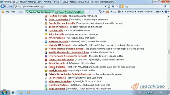Expand the address bar history dropdown
Screen dimensions: 170x95
click(105, 6)
